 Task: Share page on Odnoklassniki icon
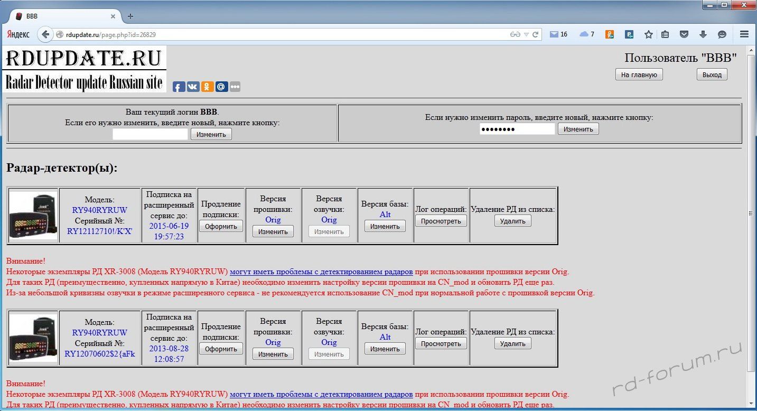[207, 87]
